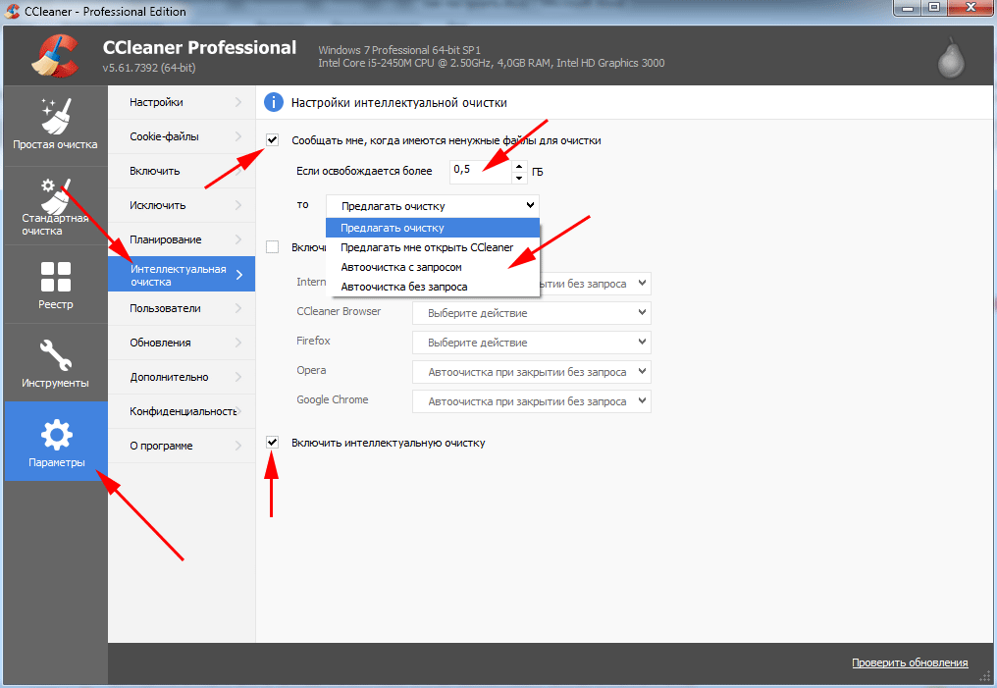Expand the Google Chrome action dropdown

coord(531,401)
